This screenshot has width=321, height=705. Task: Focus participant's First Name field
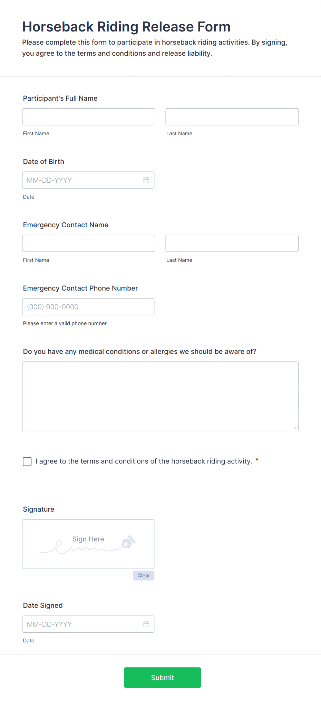pos(89,117)
